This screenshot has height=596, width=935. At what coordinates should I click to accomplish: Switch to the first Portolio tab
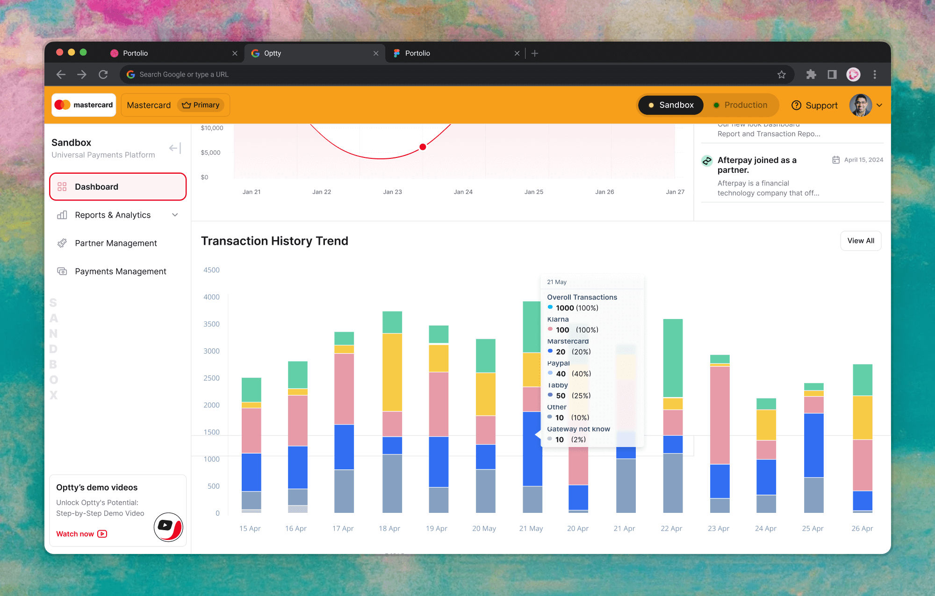[x=173, y=53]
